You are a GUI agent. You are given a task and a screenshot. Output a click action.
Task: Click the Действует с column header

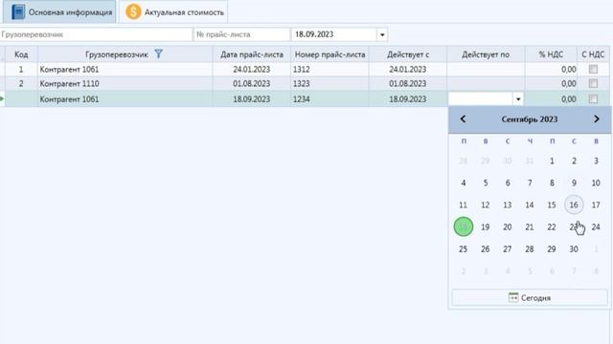click(408, 54)
